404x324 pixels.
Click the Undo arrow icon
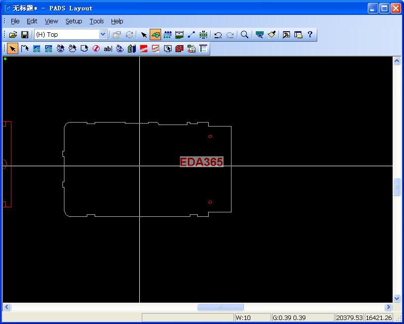[x=218, y=35]
